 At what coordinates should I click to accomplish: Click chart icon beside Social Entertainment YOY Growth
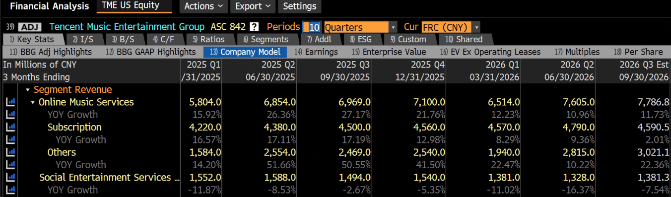(x=10, y=190)
